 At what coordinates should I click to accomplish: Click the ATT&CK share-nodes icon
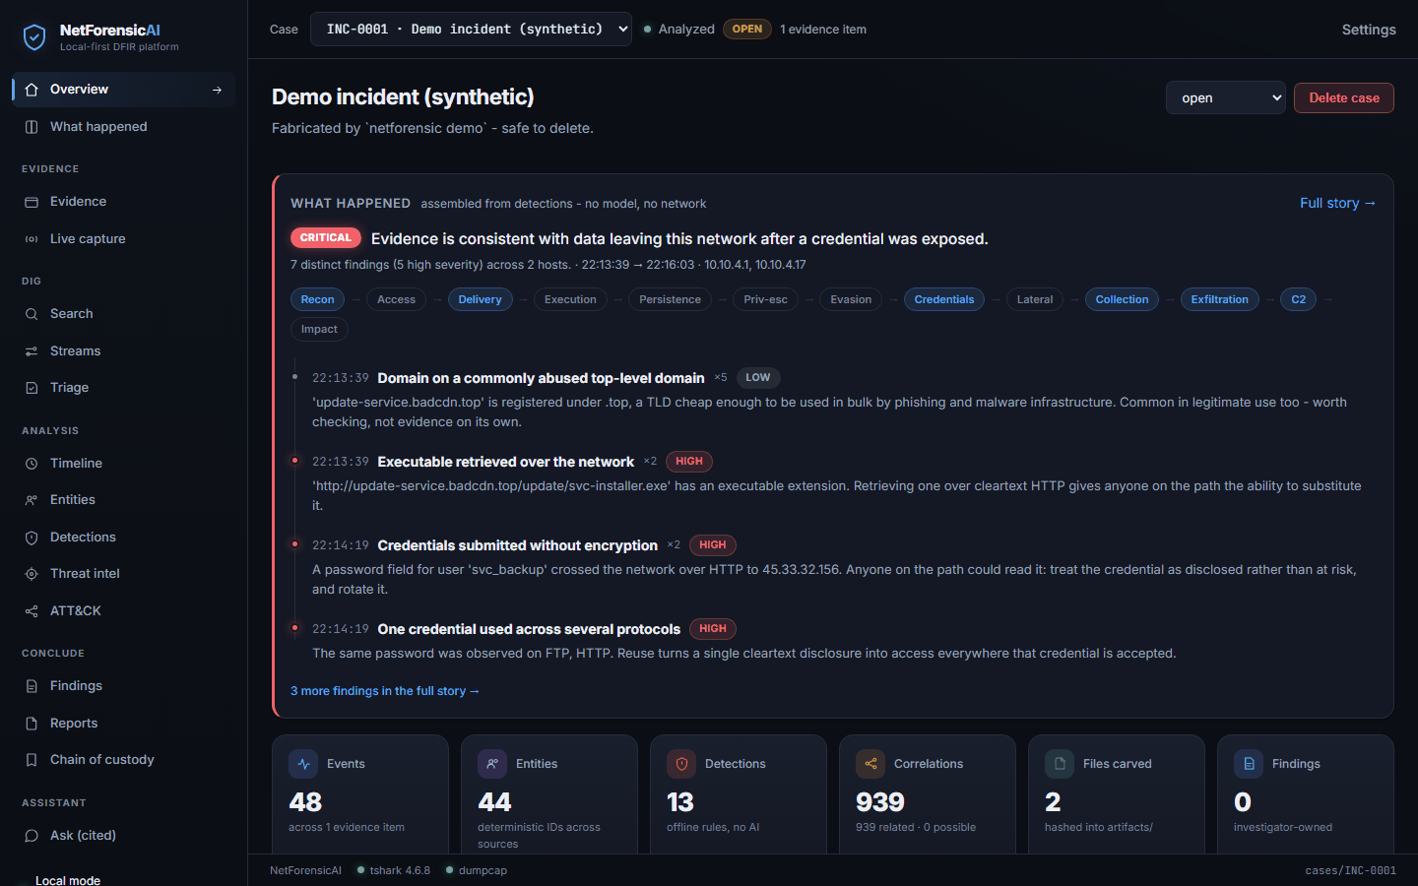[32, 611]
